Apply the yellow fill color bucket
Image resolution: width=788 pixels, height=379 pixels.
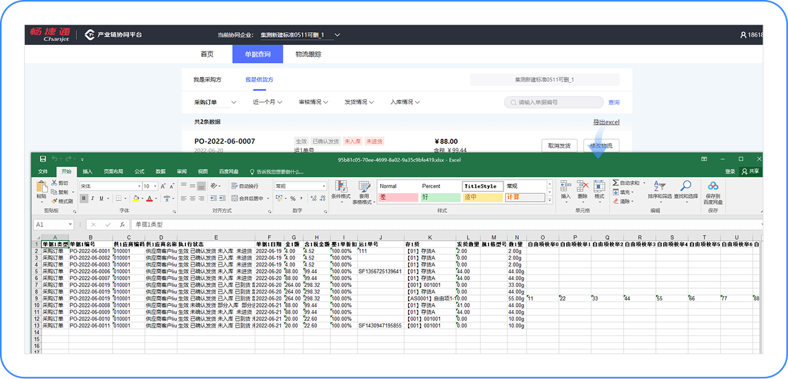[x=136, y=199]
